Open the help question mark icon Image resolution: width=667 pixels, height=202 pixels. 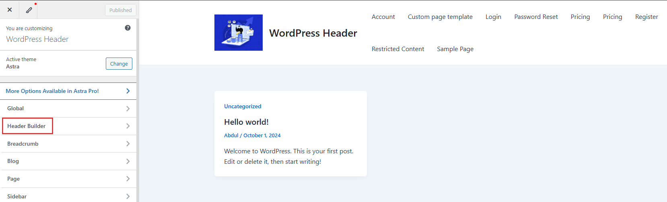point(128,28)
